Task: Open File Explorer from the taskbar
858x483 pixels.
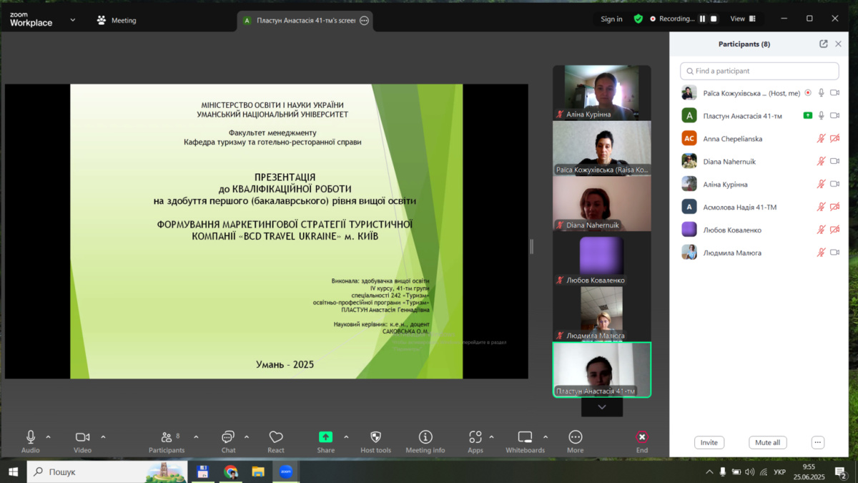Action: click(x=258, y=472)
